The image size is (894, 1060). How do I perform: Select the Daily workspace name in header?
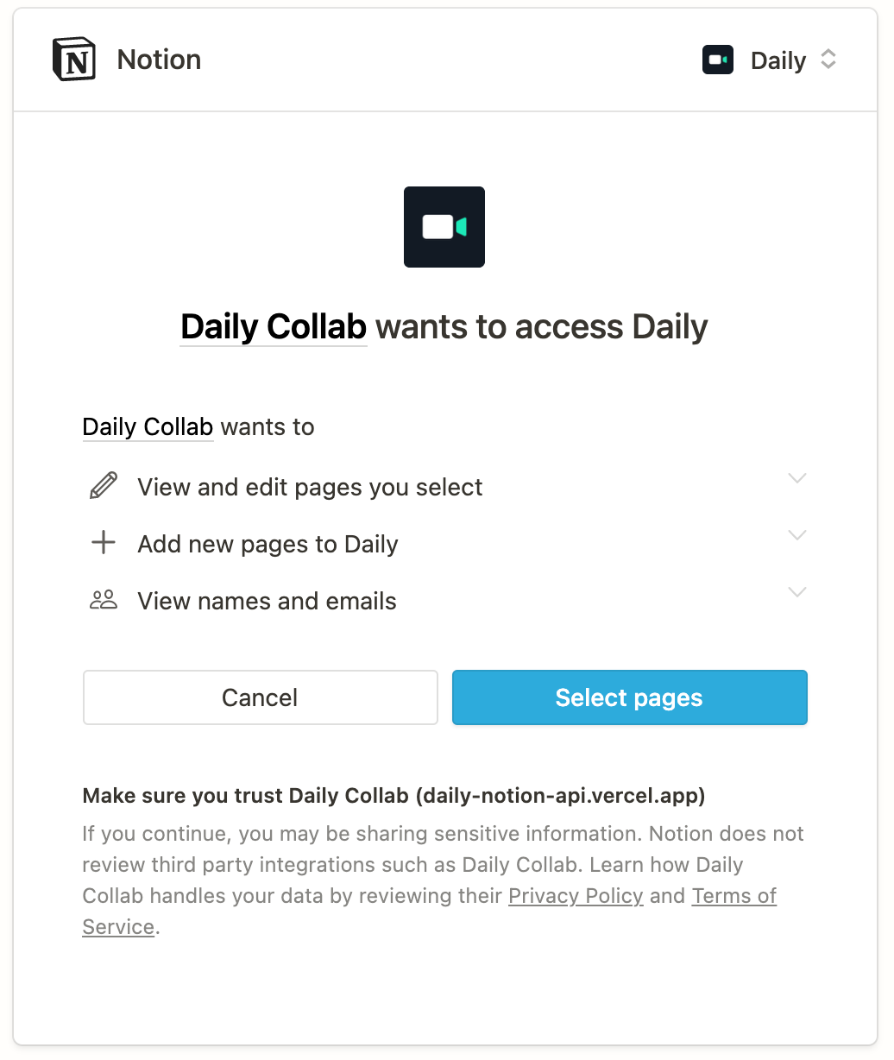click(x=778, y=60)
